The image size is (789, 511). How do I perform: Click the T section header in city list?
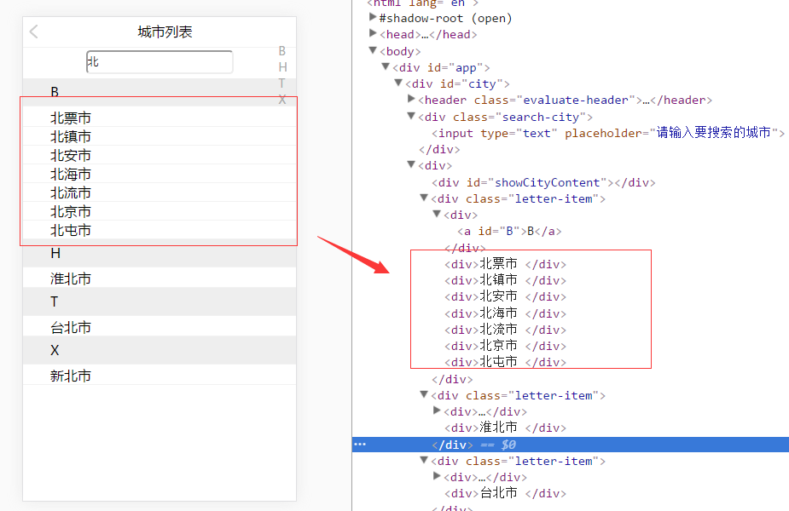pos(160,301)
